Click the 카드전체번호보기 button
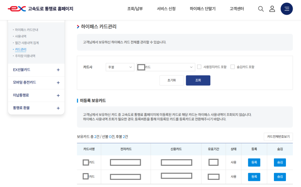 [278, 136]
